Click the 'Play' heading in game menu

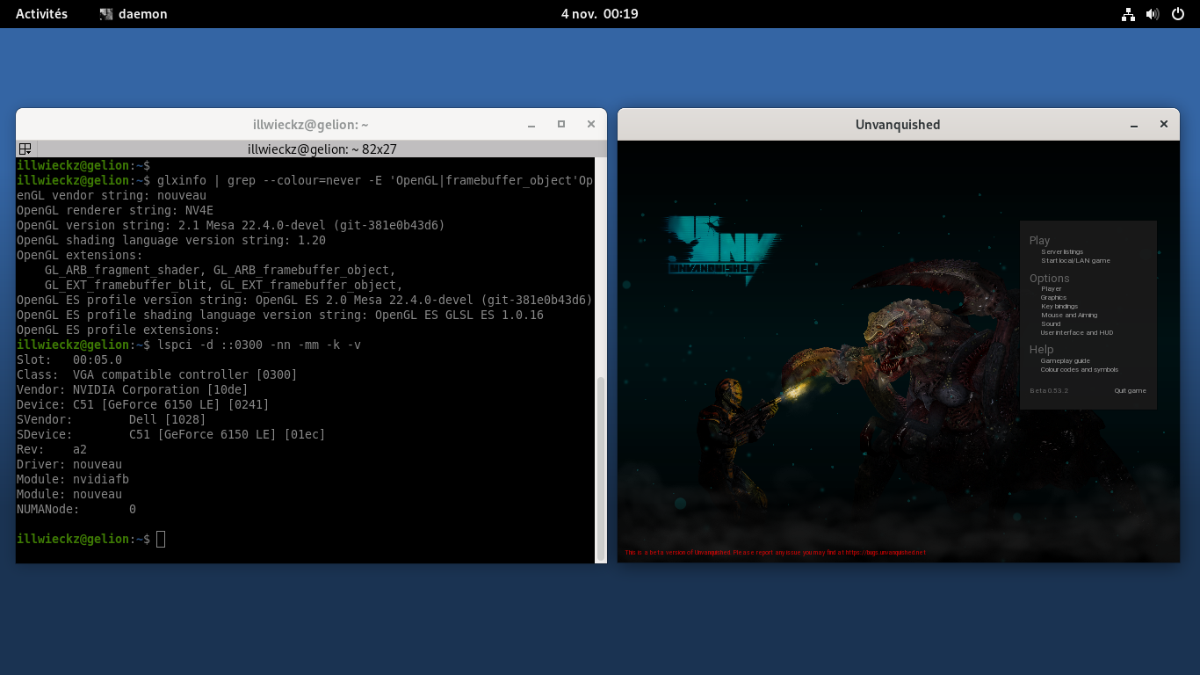pos(1039,241)
